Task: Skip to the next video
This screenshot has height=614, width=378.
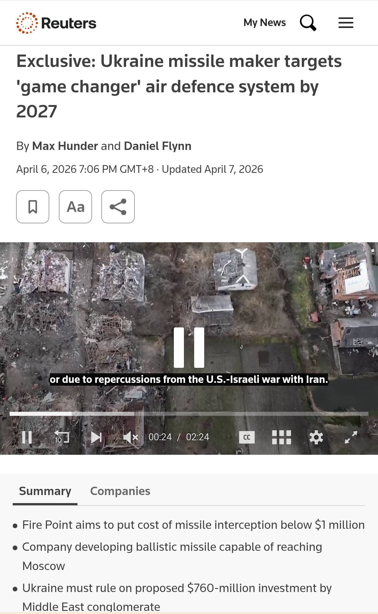Action: coord(96,437)
